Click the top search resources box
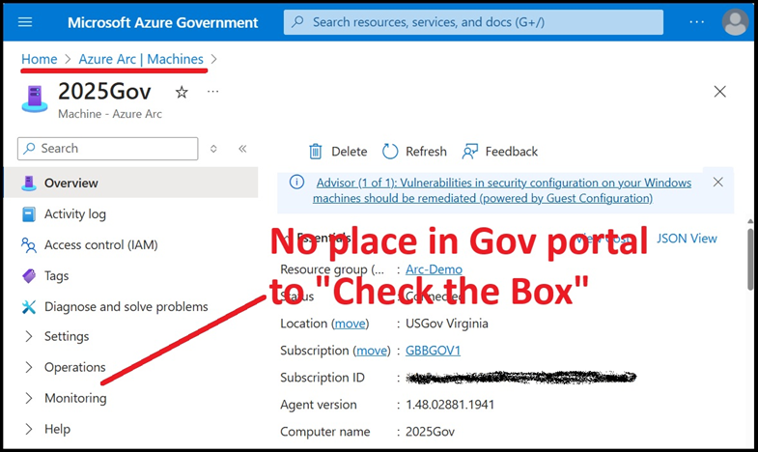This screenshot has height=452, width=758. coord(473,21)
